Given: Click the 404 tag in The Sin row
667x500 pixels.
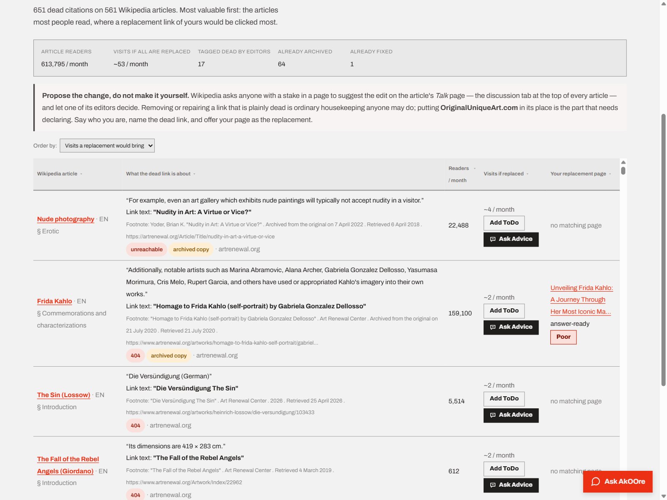Looking at the screenshot, I should 135,426.
